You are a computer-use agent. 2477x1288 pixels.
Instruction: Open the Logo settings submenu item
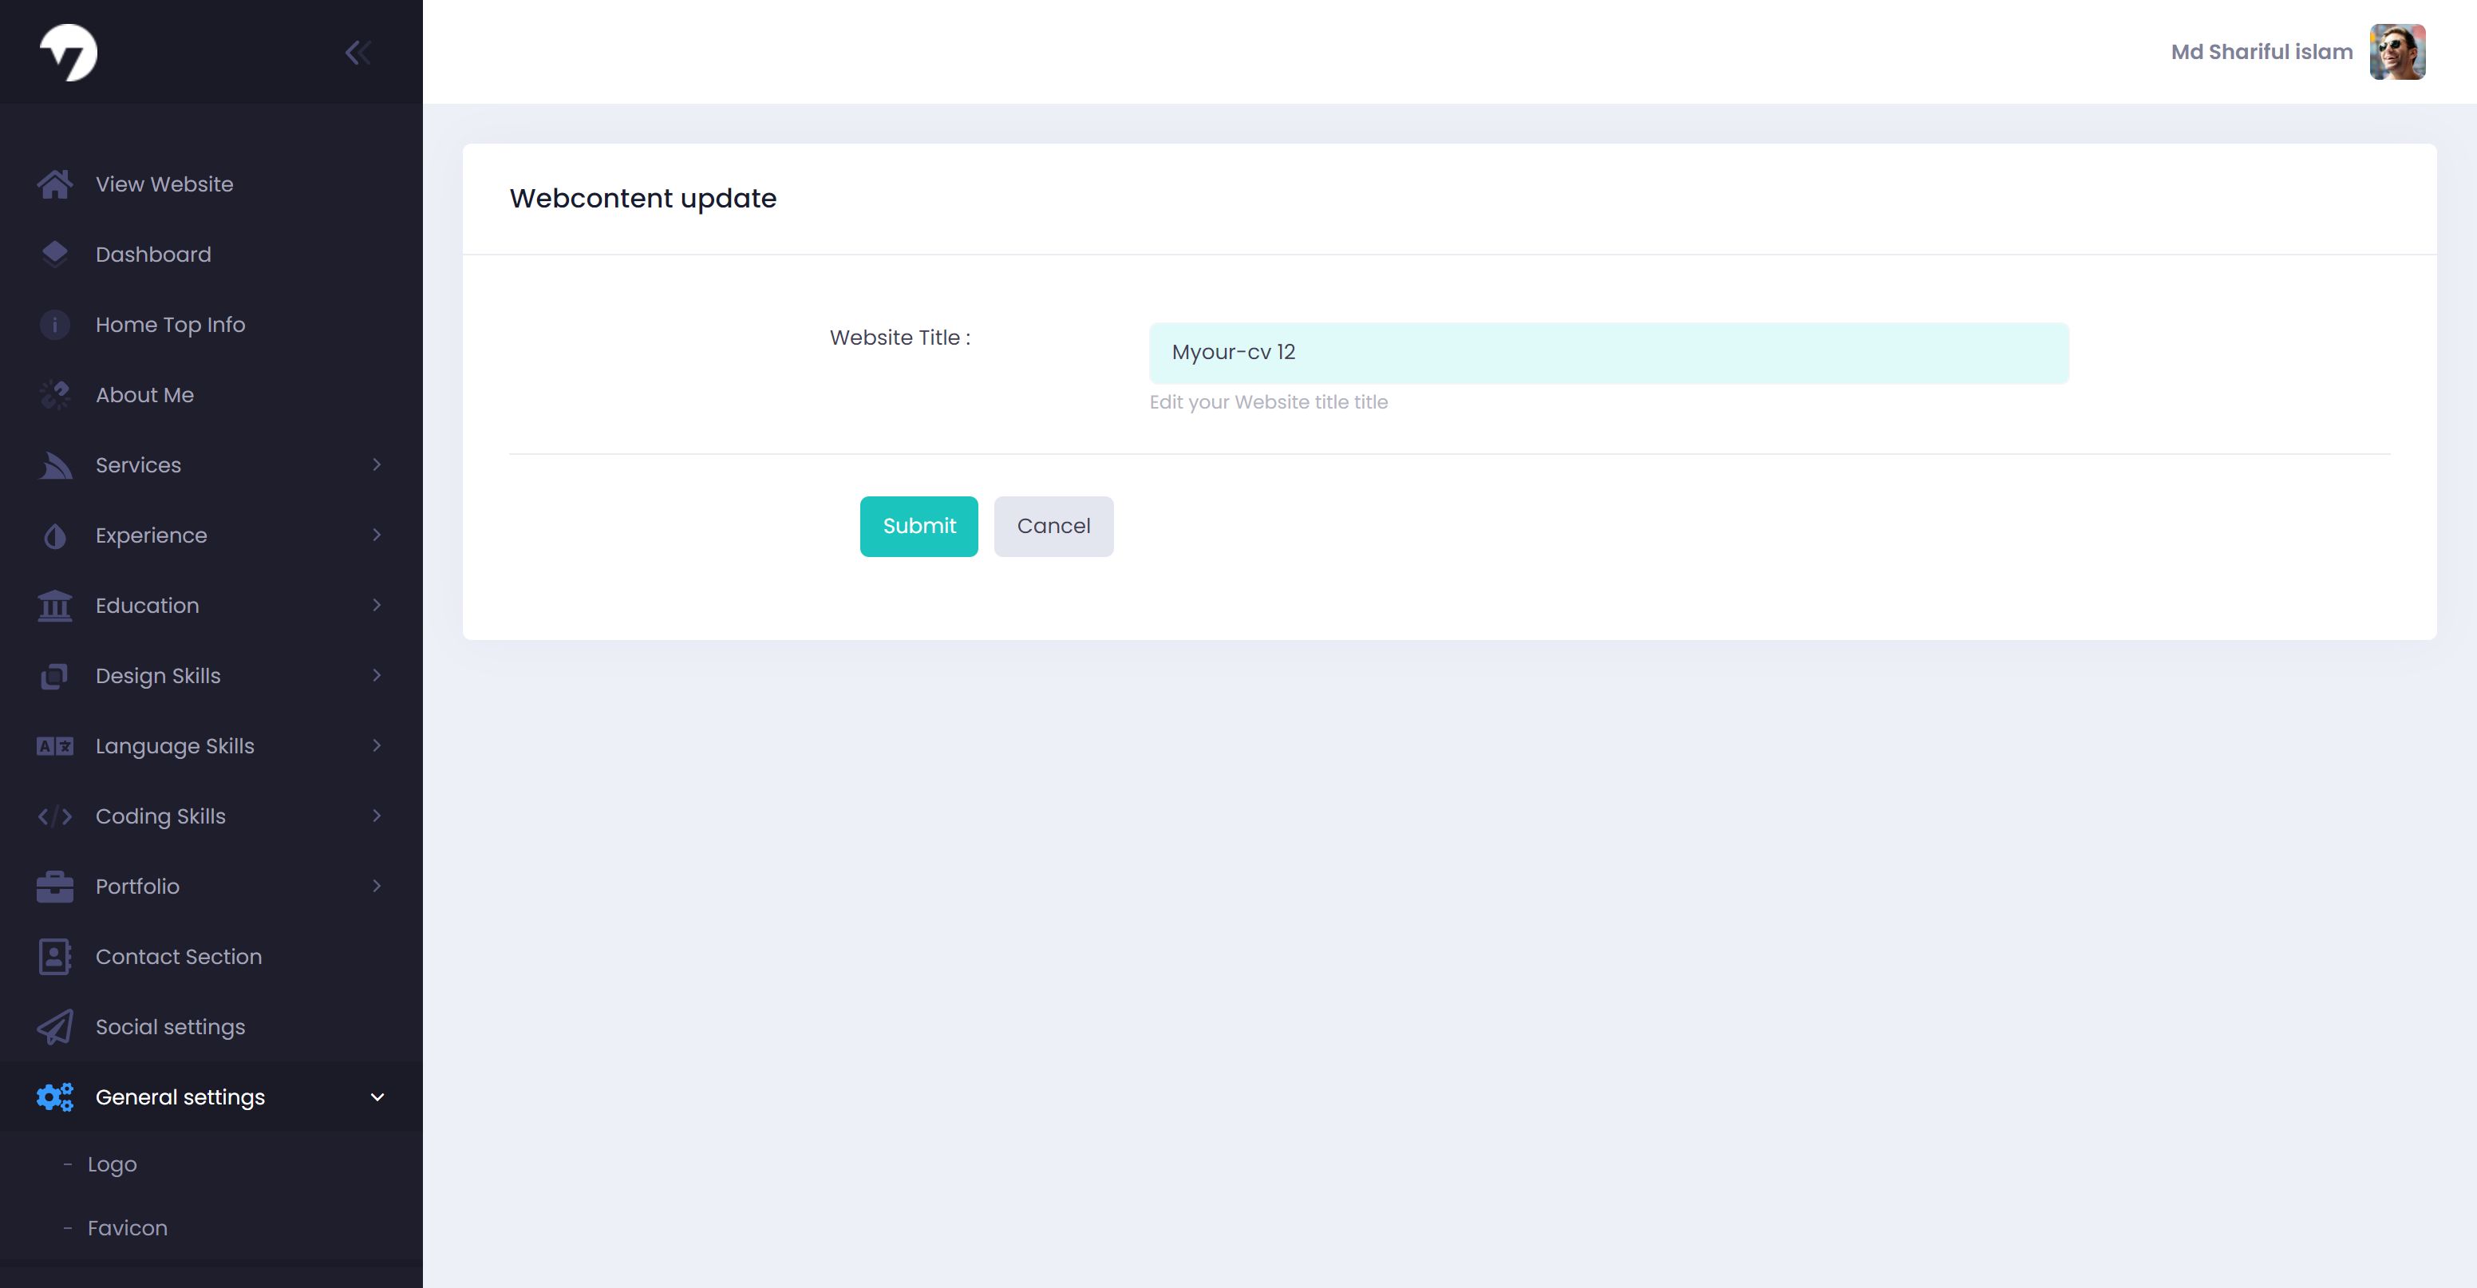click(113, 1165)
